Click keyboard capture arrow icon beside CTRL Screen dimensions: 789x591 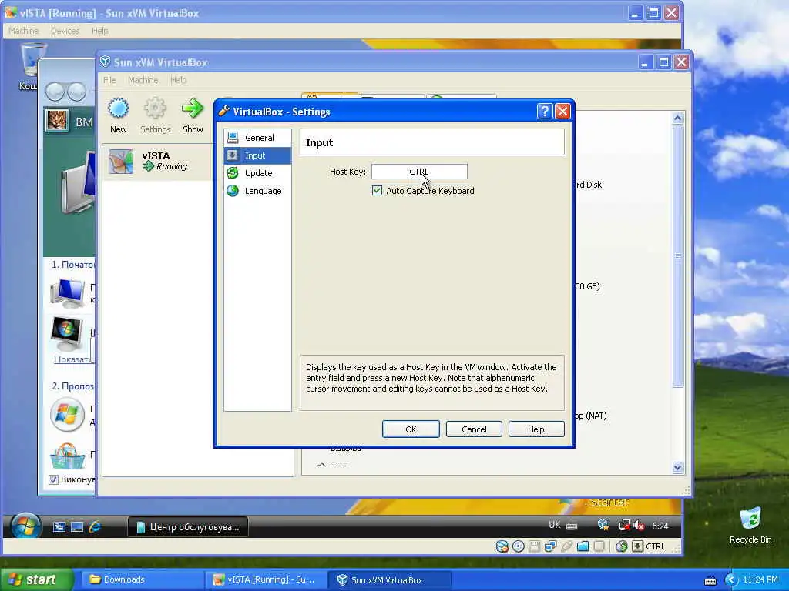click(x=637, y=546)
